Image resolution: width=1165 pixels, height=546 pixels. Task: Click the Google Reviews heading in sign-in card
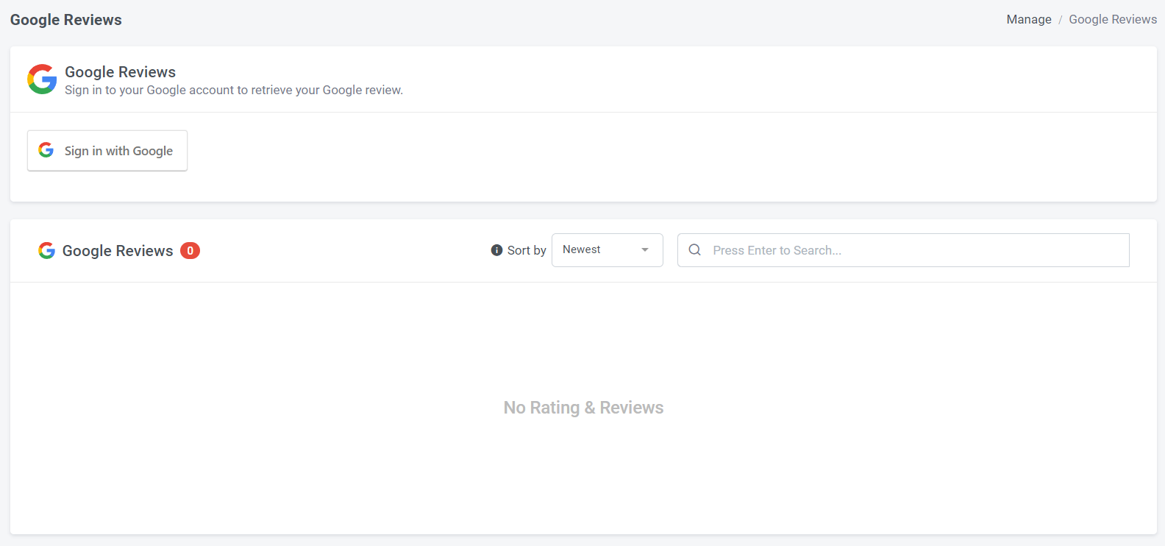click(x=120, y=72)
